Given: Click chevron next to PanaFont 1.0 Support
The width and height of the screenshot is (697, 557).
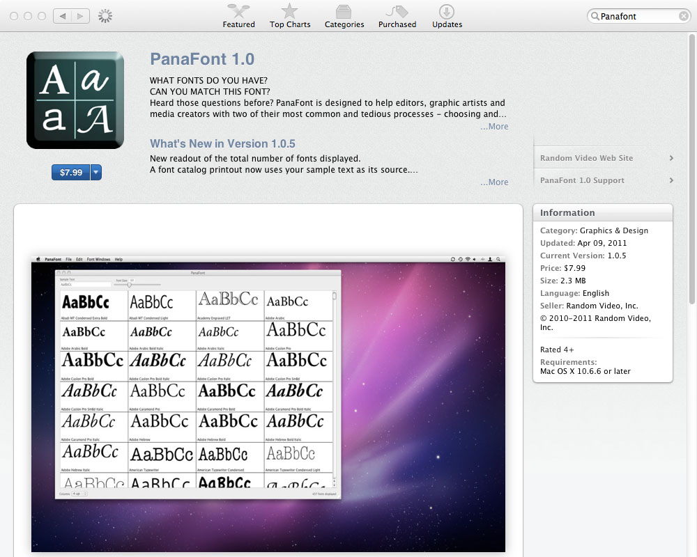Looking at the screenshot, I should [671, 180].
